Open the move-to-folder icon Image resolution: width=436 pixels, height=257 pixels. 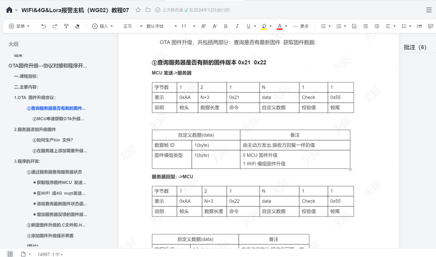click(148, 10)
